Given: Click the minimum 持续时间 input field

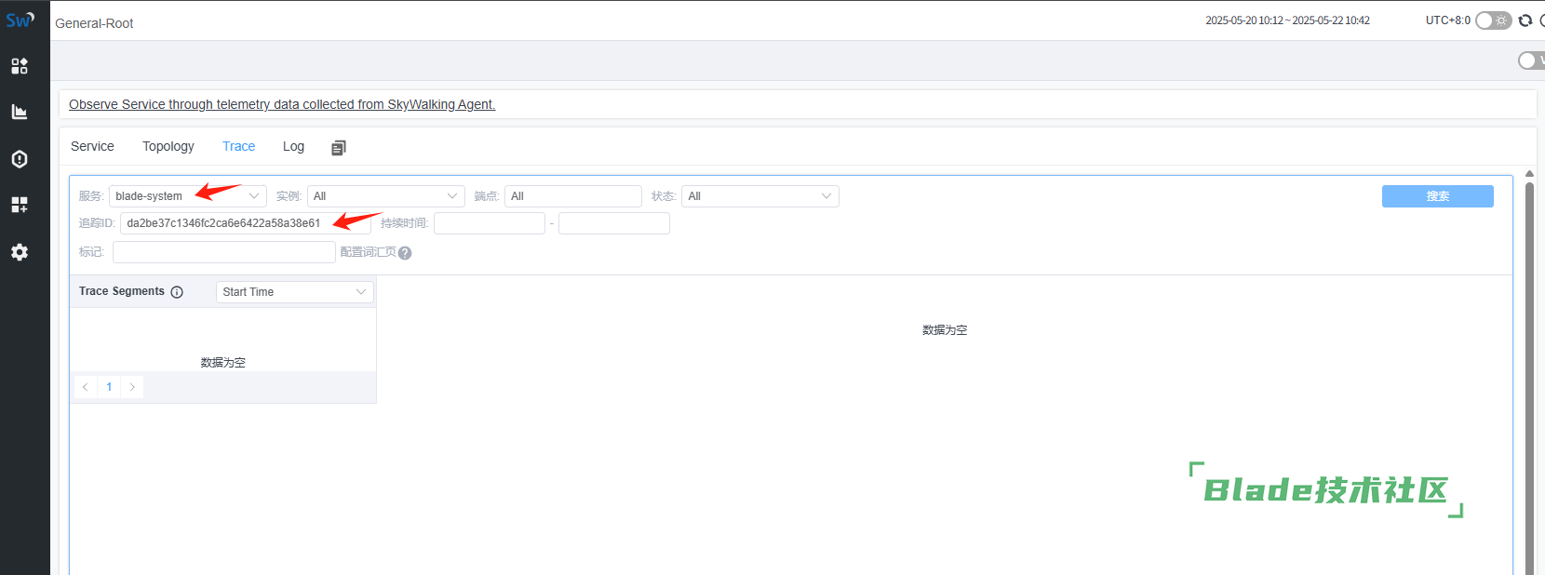Looking at the screenshot, I should click(490, 223).
